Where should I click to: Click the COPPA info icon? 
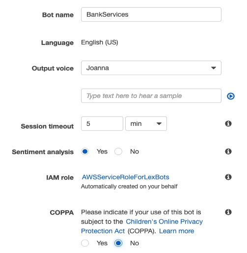pyautogui.click(x=228, y=212)
